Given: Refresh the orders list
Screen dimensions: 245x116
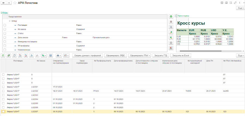Looking at the screenshot, I should 3,55.
